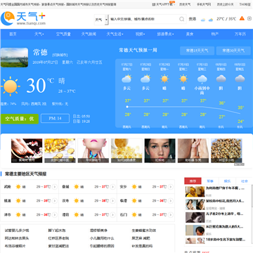Image resolution: width=253 pixels, height=253 pixels.
Task: Click the arrow button in the 临澧 row
Action: coord(171,201)
